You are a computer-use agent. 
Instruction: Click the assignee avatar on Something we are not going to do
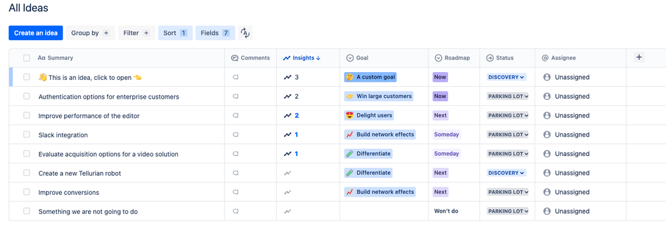(547, 211)
